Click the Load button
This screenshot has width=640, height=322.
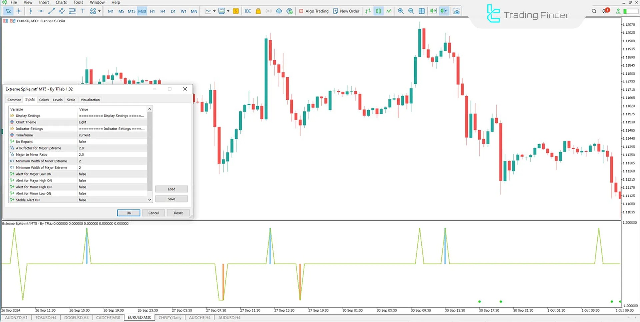click(x=171, y=189)
